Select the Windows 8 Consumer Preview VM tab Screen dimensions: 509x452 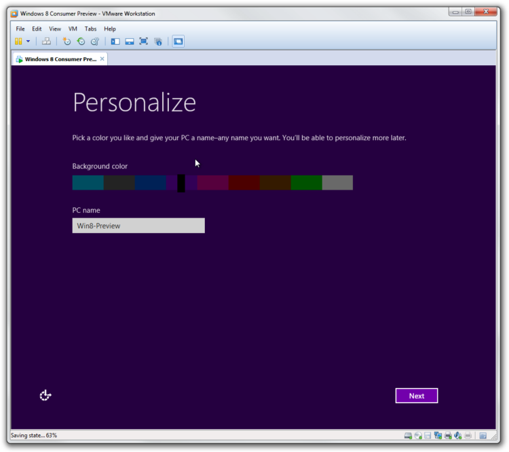pyautogui.click(x=60, y=59)
